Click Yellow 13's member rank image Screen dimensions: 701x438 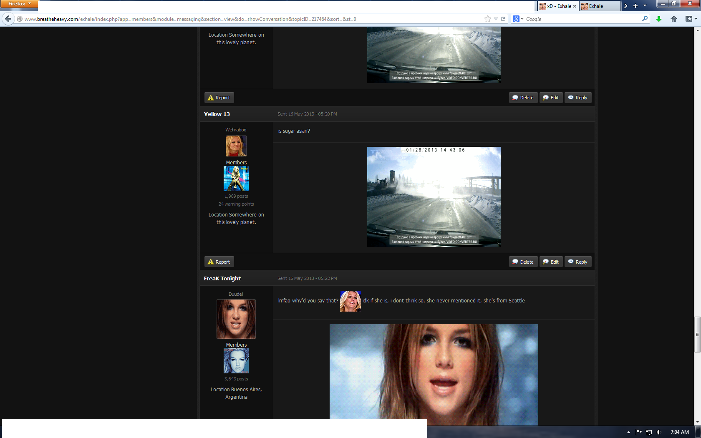(x=236, y=179)
